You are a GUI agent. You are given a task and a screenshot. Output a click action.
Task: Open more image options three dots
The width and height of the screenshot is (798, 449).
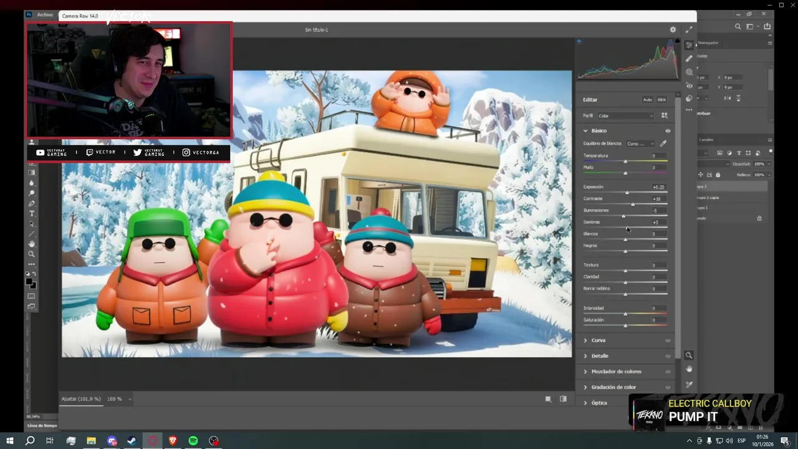(689, 110)
